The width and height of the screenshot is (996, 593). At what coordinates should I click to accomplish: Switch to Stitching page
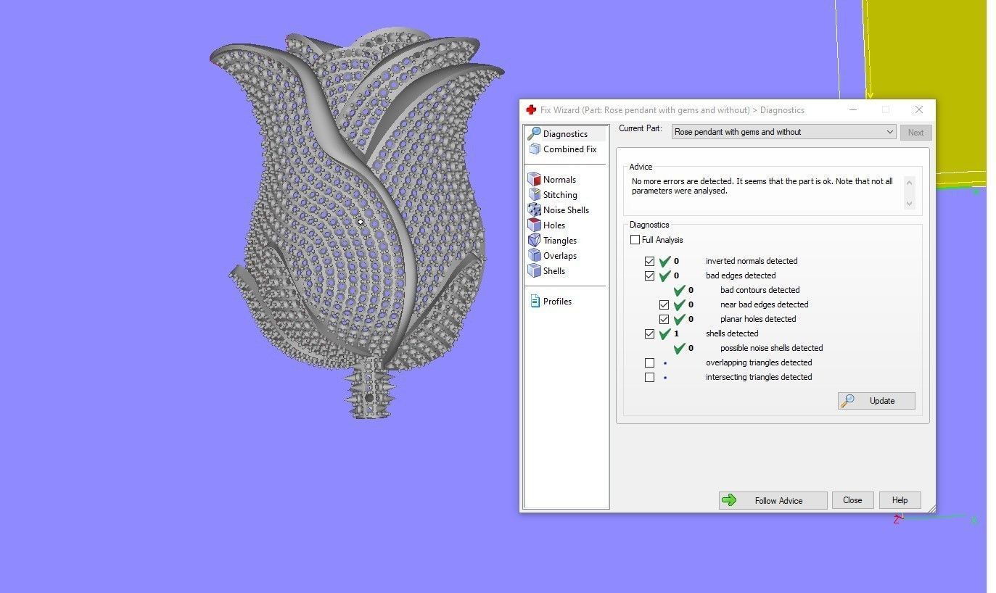560,195
